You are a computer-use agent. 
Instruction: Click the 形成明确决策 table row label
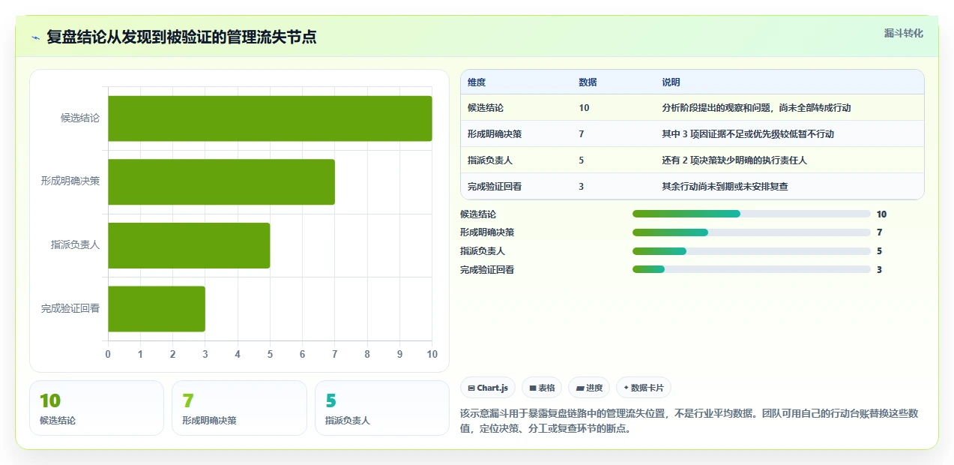(495, 134)
